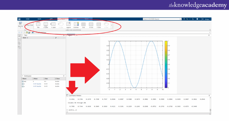The width and height of the screenshot is (229, 121).
Task: Click the Title annotation icon
Action: [38, 24]
